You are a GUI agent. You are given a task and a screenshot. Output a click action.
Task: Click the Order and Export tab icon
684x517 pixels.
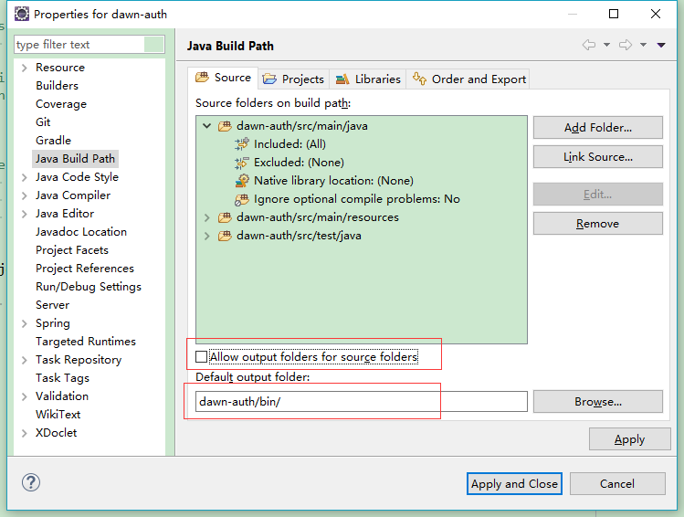pyautogui.click(x=420, y=79)
